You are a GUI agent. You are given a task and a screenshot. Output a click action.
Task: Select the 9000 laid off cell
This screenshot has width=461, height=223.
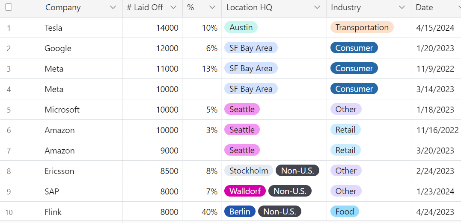pyautogui.click(x=170, y=151)
